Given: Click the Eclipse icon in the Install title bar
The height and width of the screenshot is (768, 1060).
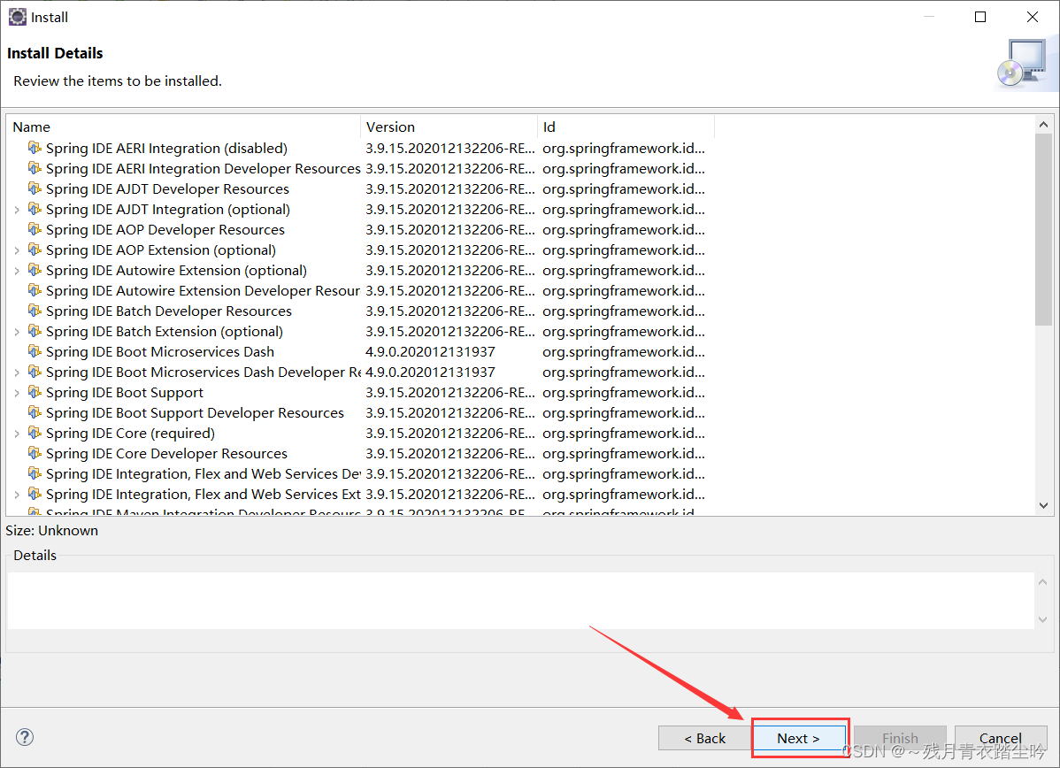Looking at the screenshot, I should coord(17,17).
